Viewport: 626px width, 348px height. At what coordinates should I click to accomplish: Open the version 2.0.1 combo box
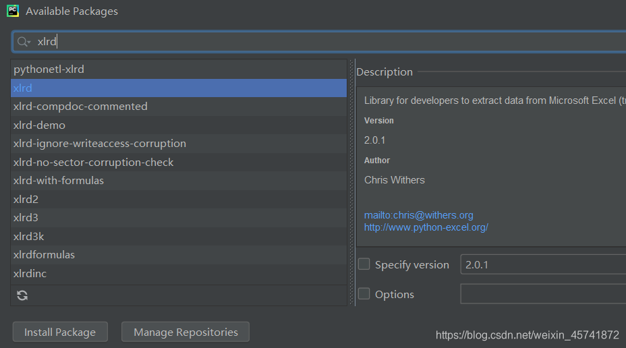pos(543,264)
